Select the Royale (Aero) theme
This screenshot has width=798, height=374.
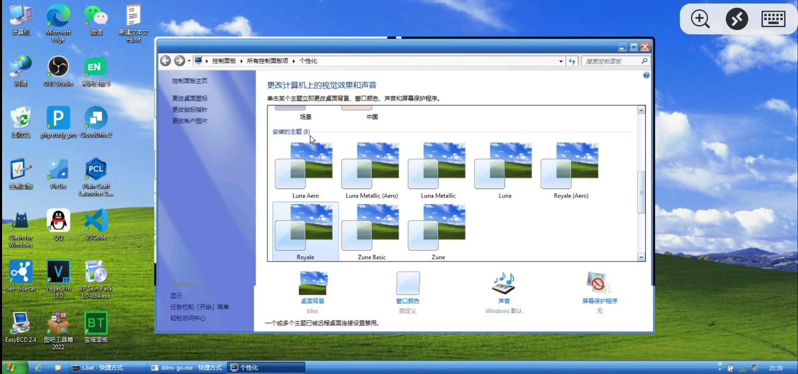[571, 170]
